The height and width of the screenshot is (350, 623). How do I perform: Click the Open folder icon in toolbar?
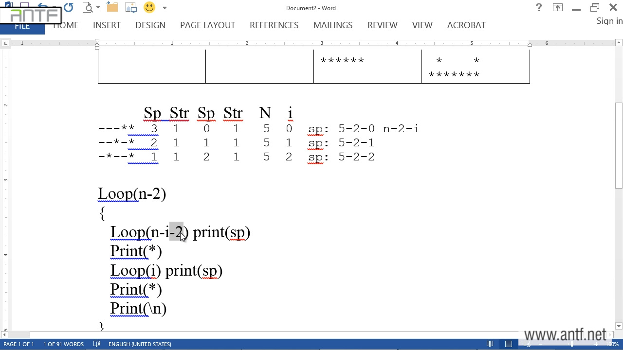(x=112, y=7)
